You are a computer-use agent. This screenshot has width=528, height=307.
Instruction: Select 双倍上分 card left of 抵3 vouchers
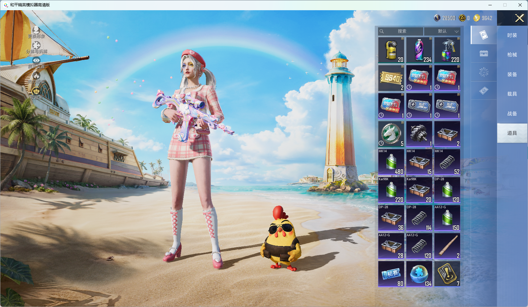[391, 106]
